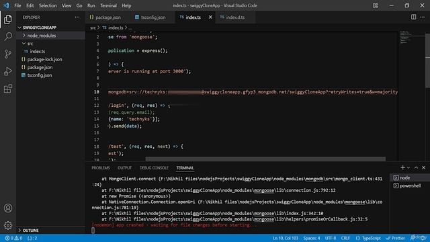Click the VS Code logo icon
The width and height of the screenshot is (430, 242).
point(6,5)
